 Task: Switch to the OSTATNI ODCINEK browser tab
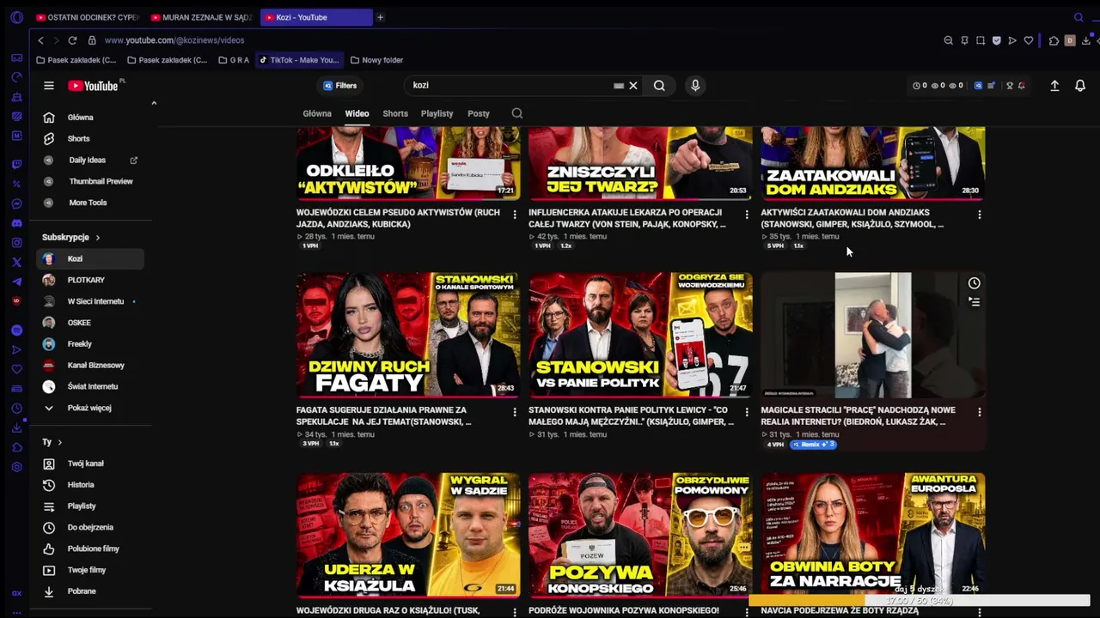click(87, 17)
